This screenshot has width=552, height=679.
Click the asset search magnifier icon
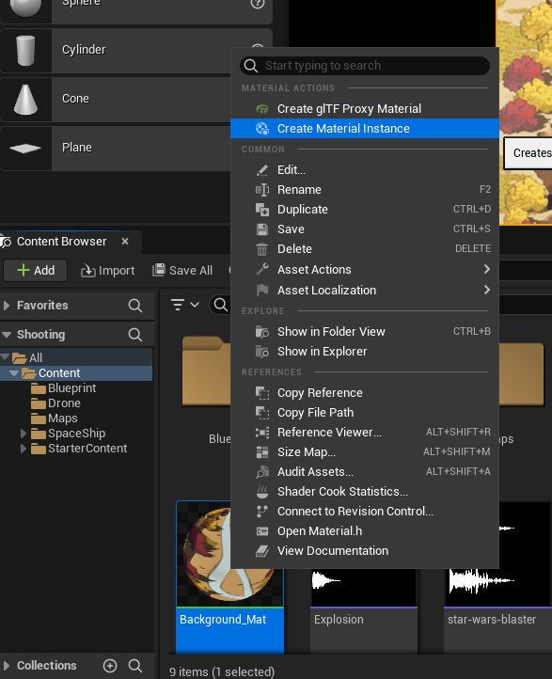click(x=221, y=305)
